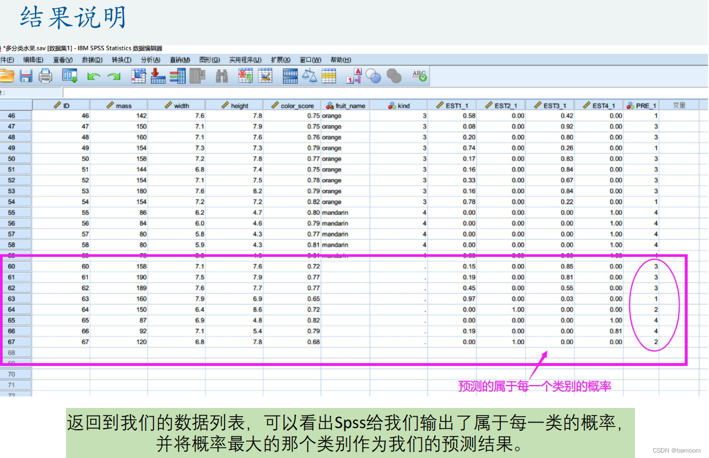Toggle value labels icon

[x=354, y=76]
